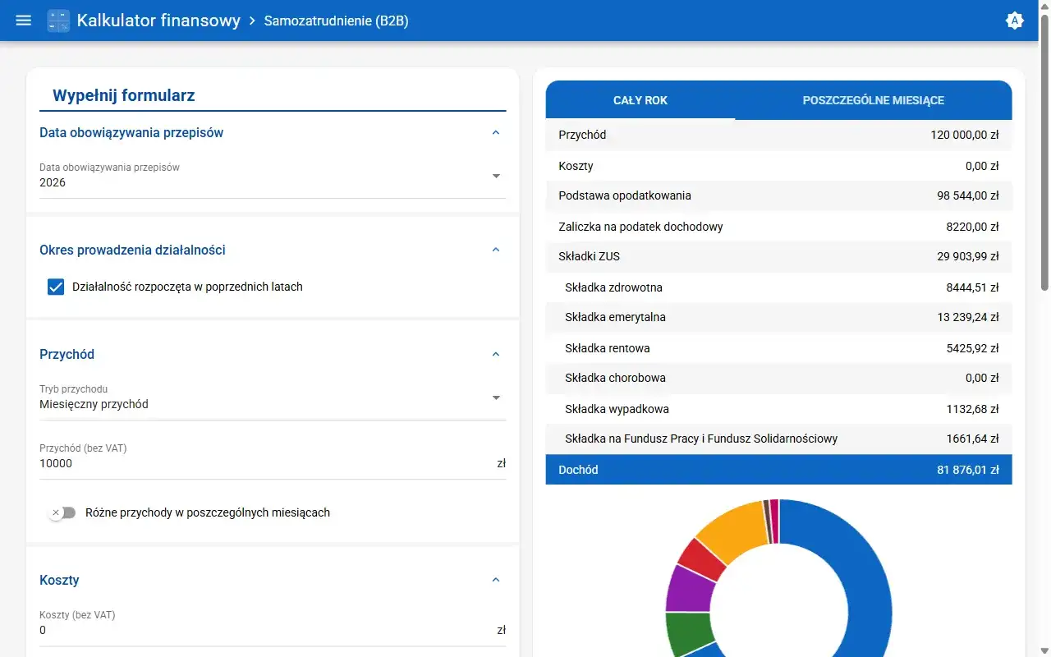This screenshot has height=657, width=1051.
Task: Click the Koszty value 0,00 zł
Action: (982, 166)
